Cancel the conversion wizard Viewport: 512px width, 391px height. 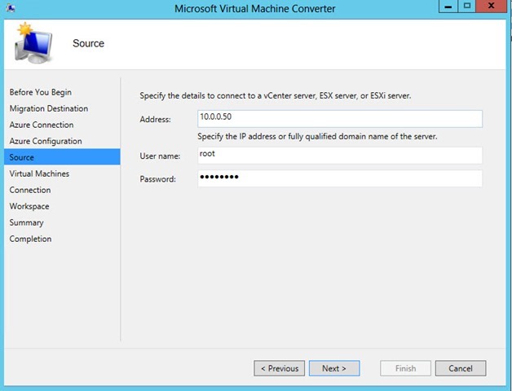click(461, 368)
